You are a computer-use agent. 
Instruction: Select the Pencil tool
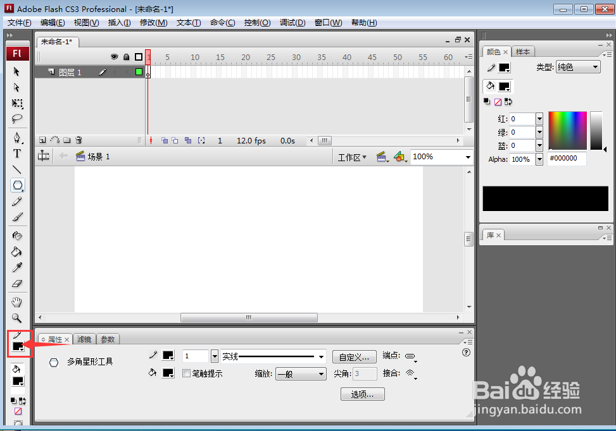pyautogui.click(x=17, y=202)
